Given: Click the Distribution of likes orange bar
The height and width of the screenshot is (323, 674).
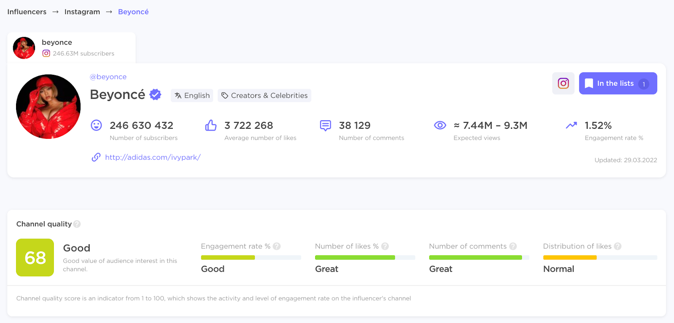Looking at the screenshot, I should [x=570, y=257].
